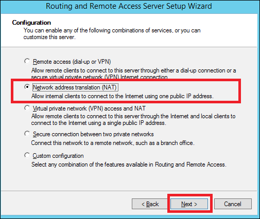Click the NAT description about one public IP address
The width and height of the screenshot is (260, 219).
(x=123, y=96)
